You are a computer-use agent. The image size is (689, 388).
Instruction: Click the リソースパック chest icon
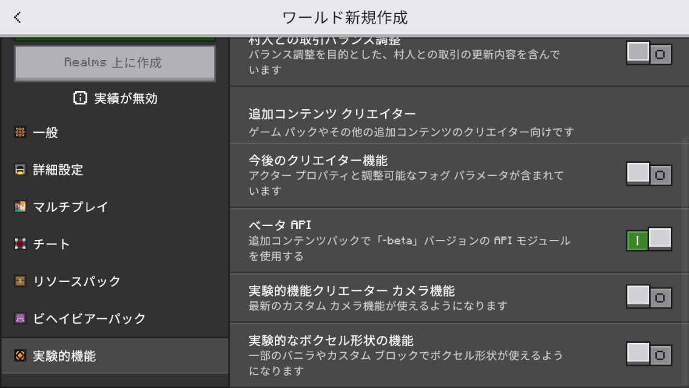(20, 281)
